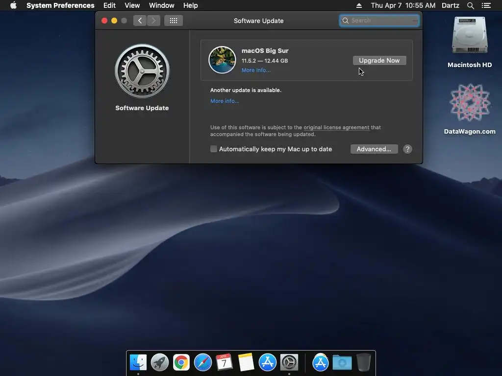Open Safari from the Dock
Image resolution: width=502 pixels, height=376 pixels.
pos(202,362)
